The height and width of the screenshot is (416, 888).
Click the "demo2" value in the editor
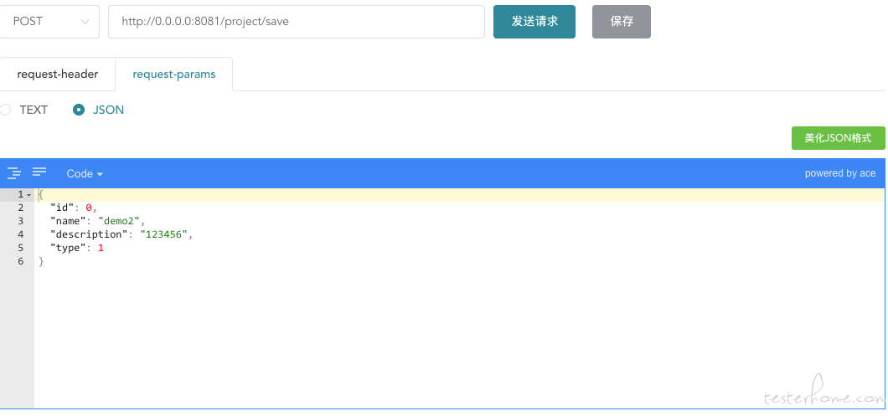point(119,221)
